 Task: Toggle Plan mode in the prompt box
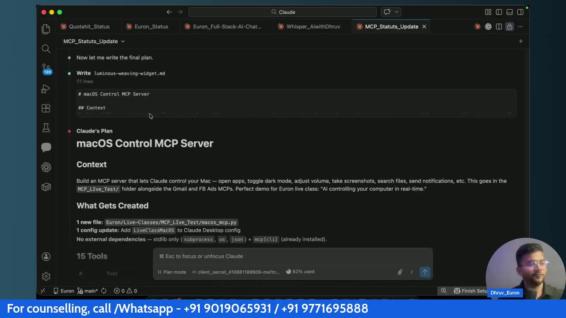click(x=172, y=272)
